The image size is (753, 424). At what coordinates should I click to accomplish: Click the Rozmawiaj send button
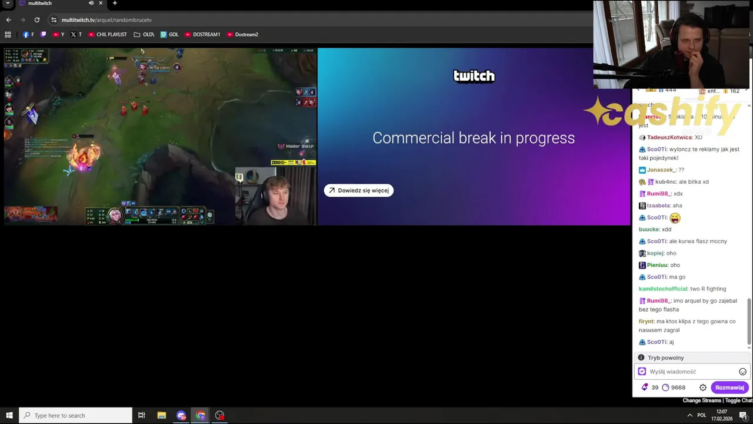pos(729,387)
